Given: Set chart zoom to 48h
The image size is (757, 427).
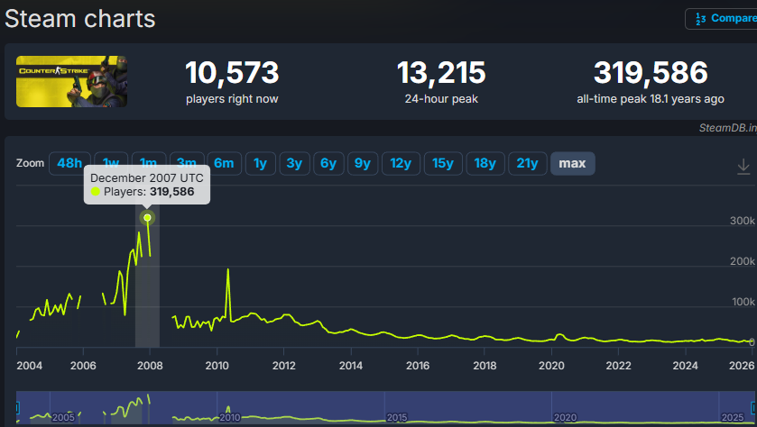Looking at the screenshot, I should point(69,163).
